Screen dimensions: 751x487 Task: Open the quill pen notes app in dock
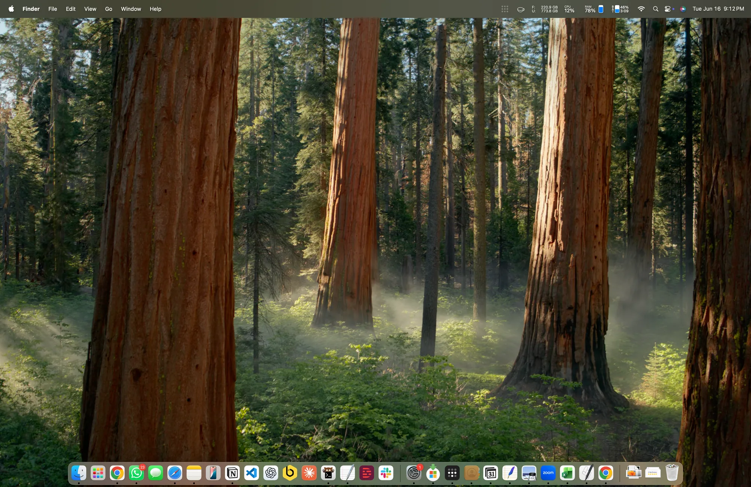coord(510,473)
